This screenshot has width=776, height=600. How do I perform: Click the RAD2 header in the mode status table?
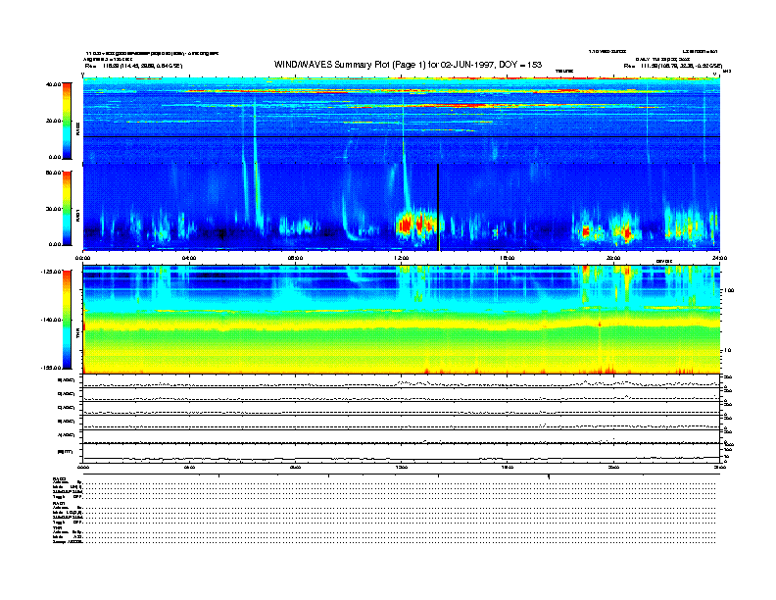[x=59, y=478]
